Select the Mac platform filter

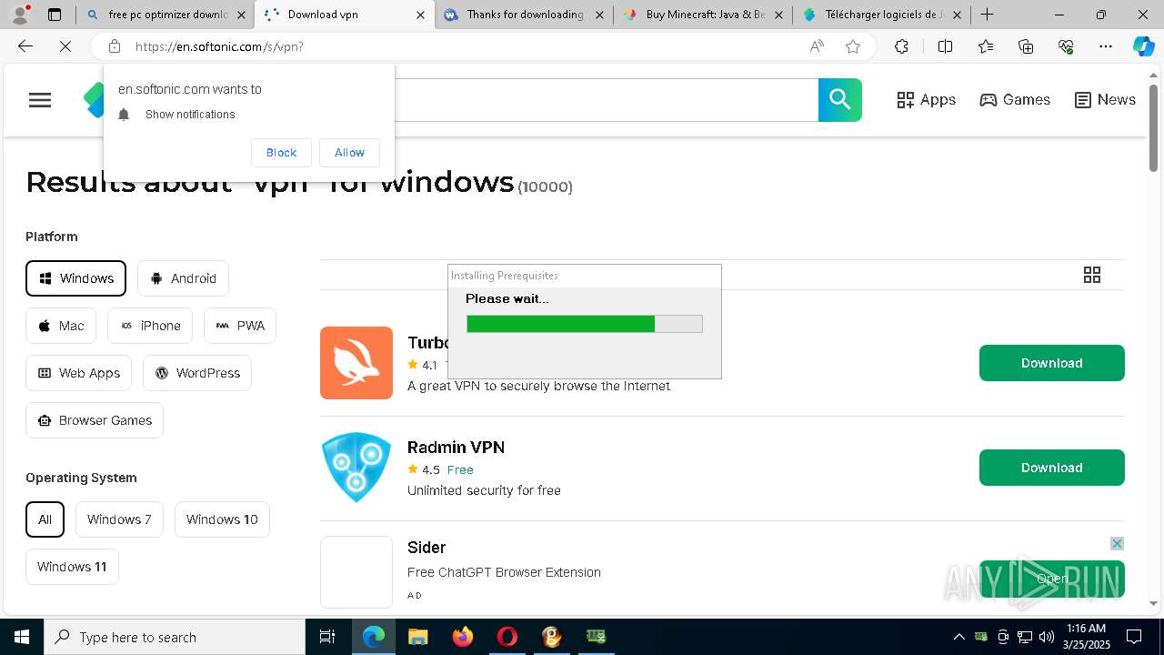(x=61, y=326)
